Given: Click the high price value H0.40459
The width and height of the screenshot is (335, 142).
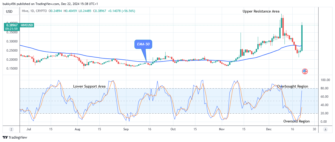Looking at the screenshot, I should [70, 11].
